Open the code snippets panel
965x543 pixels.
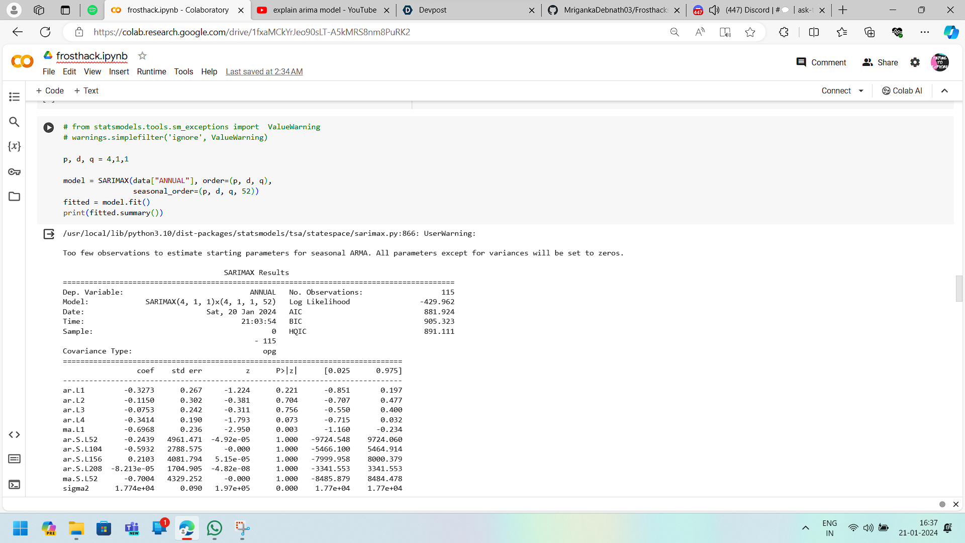click(14, 434)
